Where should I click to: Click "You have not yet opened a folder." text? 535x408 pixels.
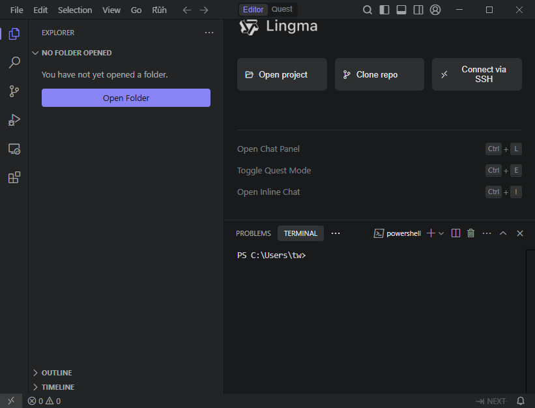click(105, 75)
